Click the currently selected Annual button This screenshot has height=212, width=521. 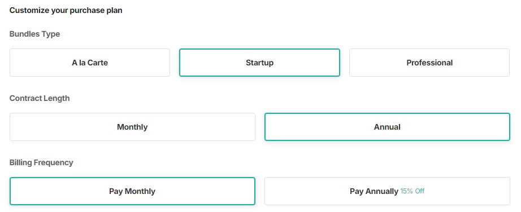tap(387, 127)
